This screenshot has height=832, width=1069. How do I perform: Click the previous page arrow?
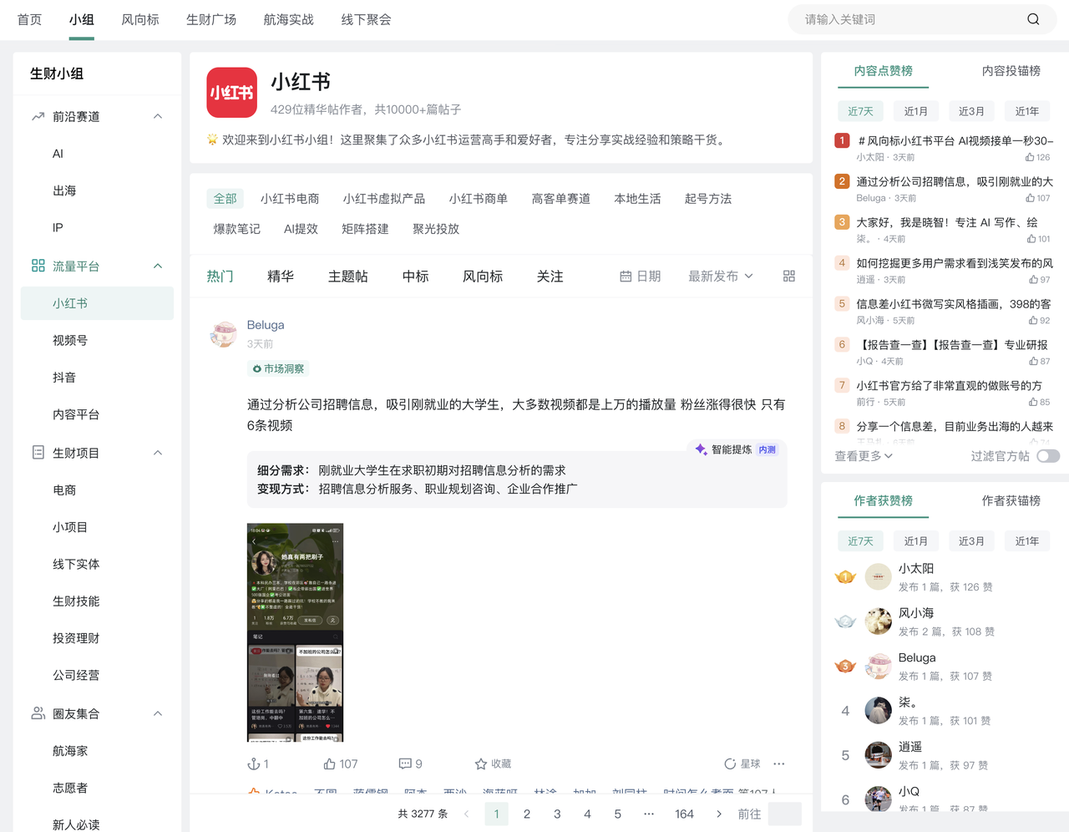click(466, 814)
